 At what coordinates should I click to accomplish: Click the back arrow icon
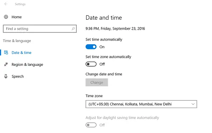(6, 4)
